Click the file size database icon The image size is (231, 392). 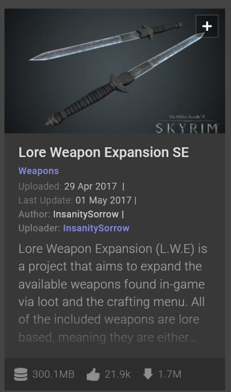coord(21,374)
